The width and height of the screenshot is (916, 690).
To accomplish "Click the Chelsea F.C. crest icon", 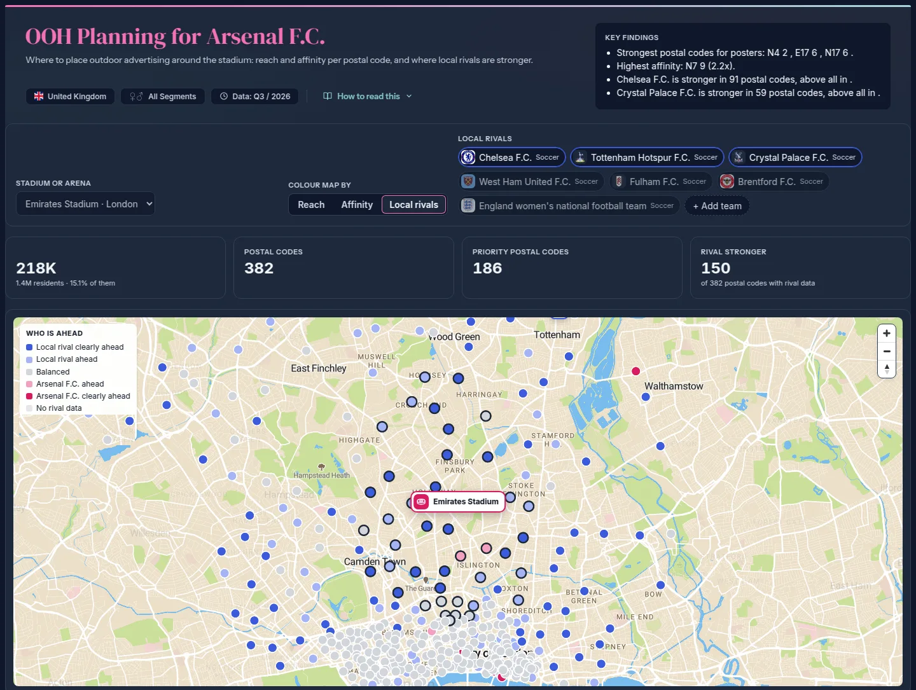I will 468,157.
